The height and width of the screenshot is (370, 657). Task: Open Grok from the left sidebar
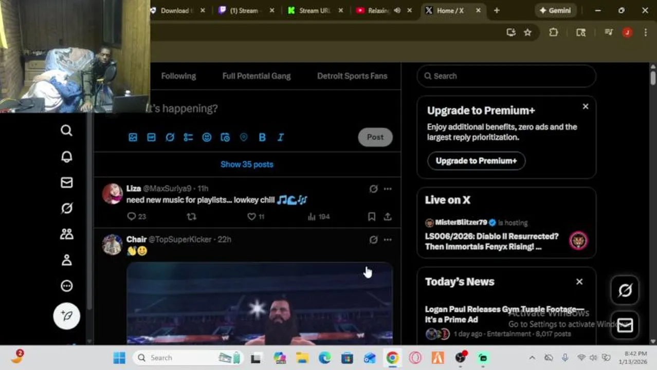[66, 208]
